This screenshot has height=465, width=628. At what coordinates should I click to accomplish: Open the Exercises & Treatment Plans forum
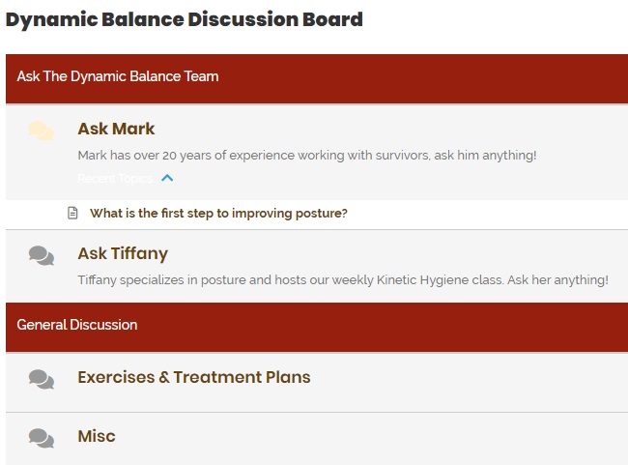(194, 377)
